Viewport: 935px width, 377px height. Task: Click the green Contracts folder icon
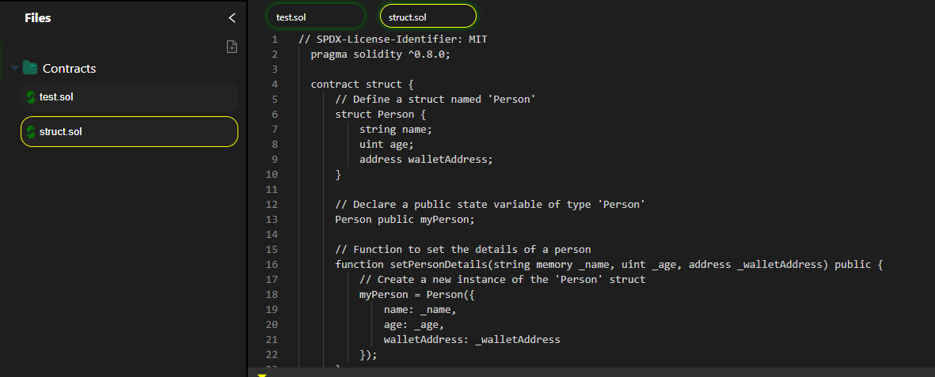point(30,68)
